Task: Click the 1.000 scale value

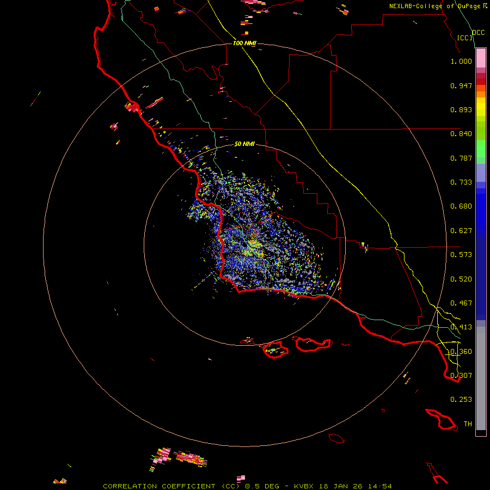Action: (461, 61)
